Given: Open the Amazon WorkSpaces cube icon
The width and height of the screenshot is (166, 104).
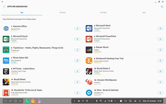Looking at the screenshot, I should (89, 82).
